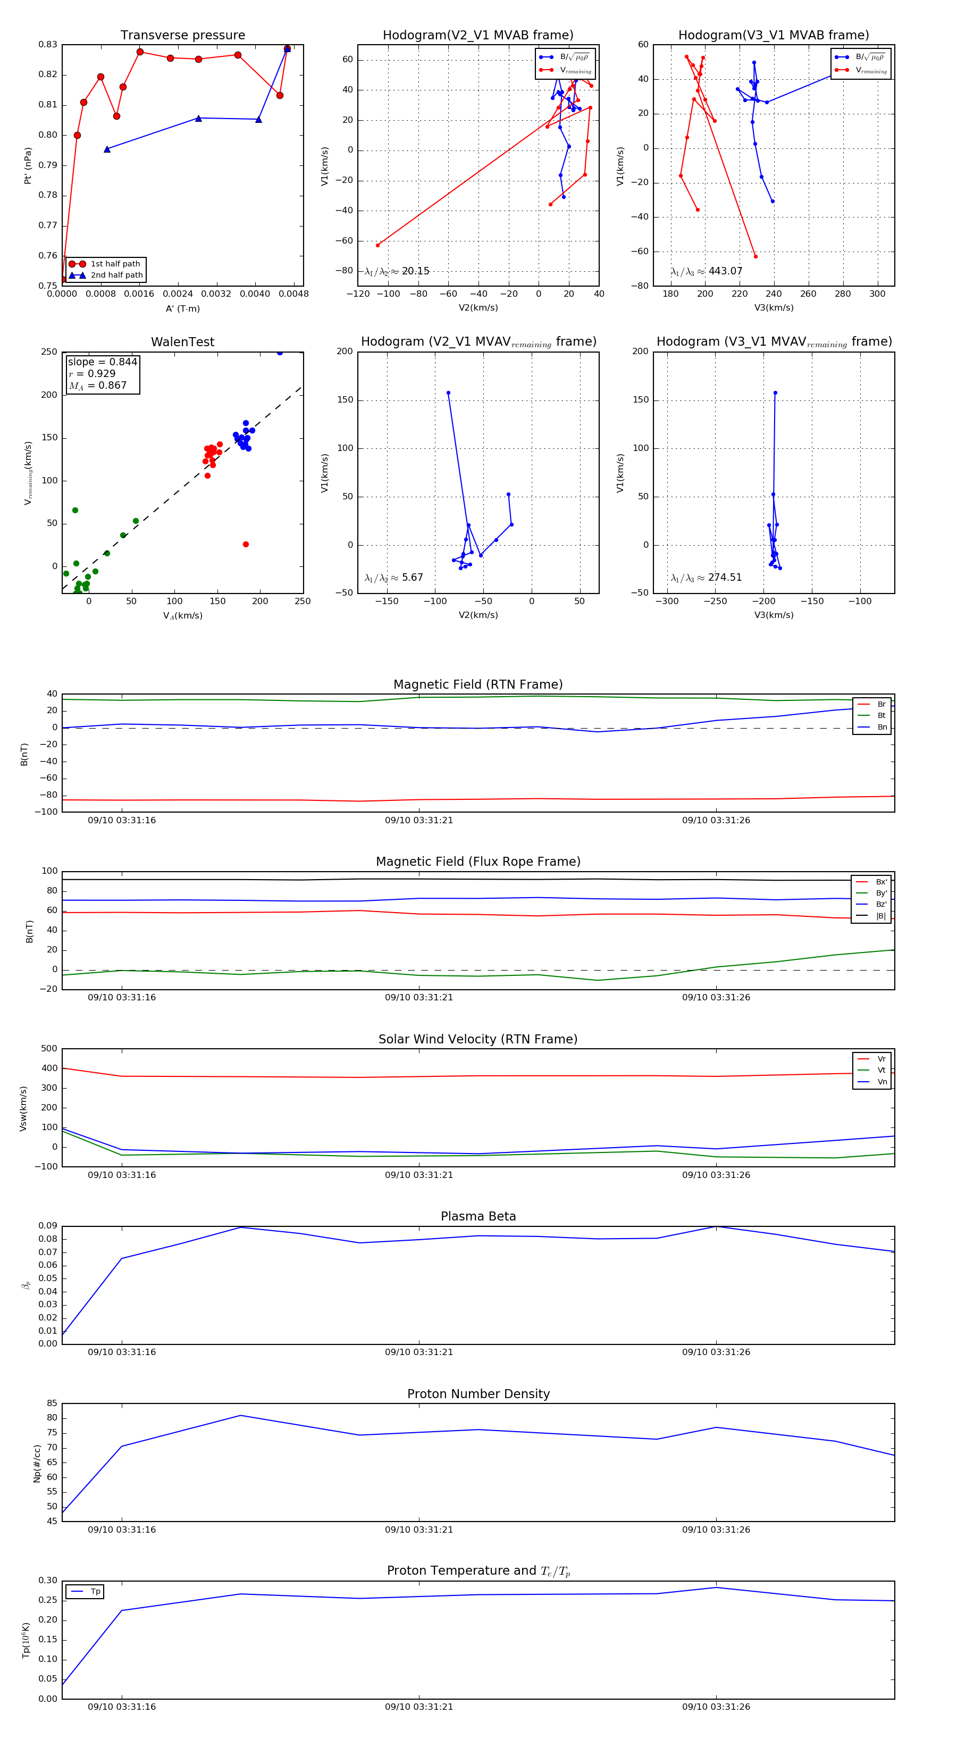The height and width of the screenshot is (1755, 957).
Task: Click the "Hodogram(V3_V1 MVAB frame)" title
Action: [x=774, y=36]
